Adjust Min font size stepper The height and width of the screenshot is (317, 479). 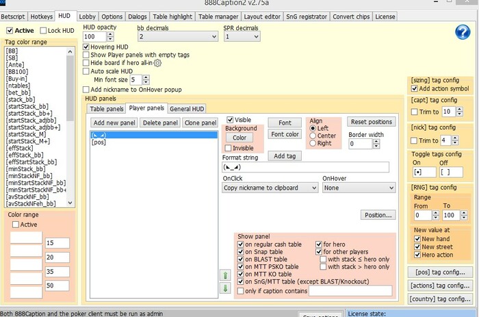point(146,80)
